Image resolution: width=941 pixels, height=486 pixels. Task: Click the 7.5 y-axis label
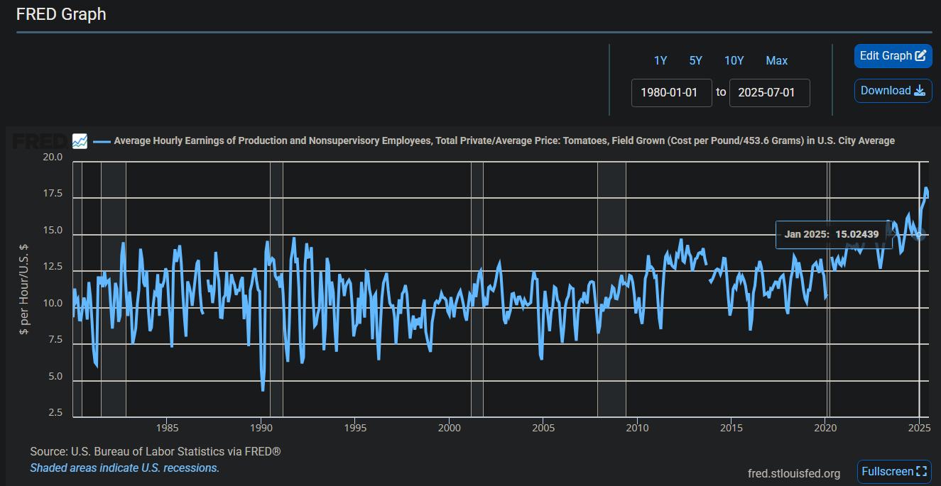click(56, 341)
